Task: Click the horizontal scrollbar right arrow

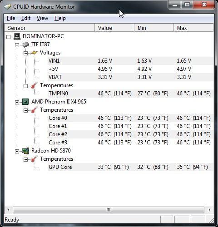Action: point(209,210)
